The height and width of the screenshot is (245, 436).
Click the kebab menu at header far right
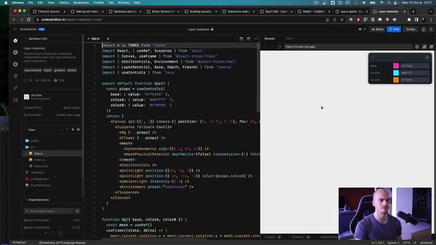coord(431,29)
